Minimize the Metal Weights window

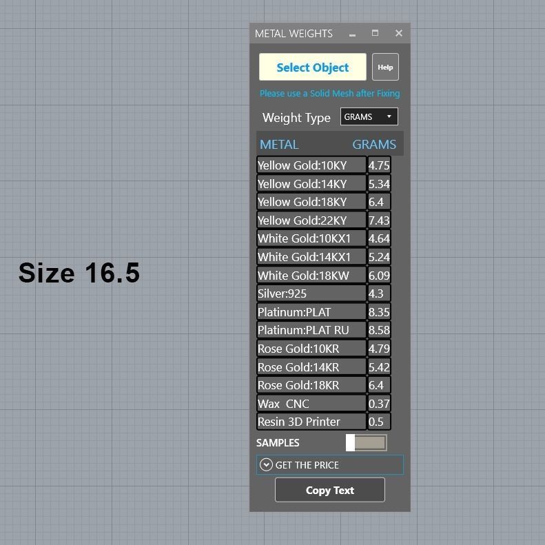(x=353, y=34)
